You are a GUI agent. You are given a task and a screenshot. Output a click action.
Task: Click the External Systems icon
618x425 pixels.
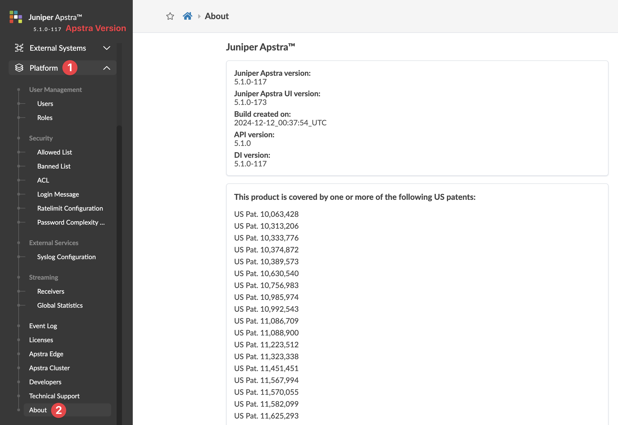point(19,48)
